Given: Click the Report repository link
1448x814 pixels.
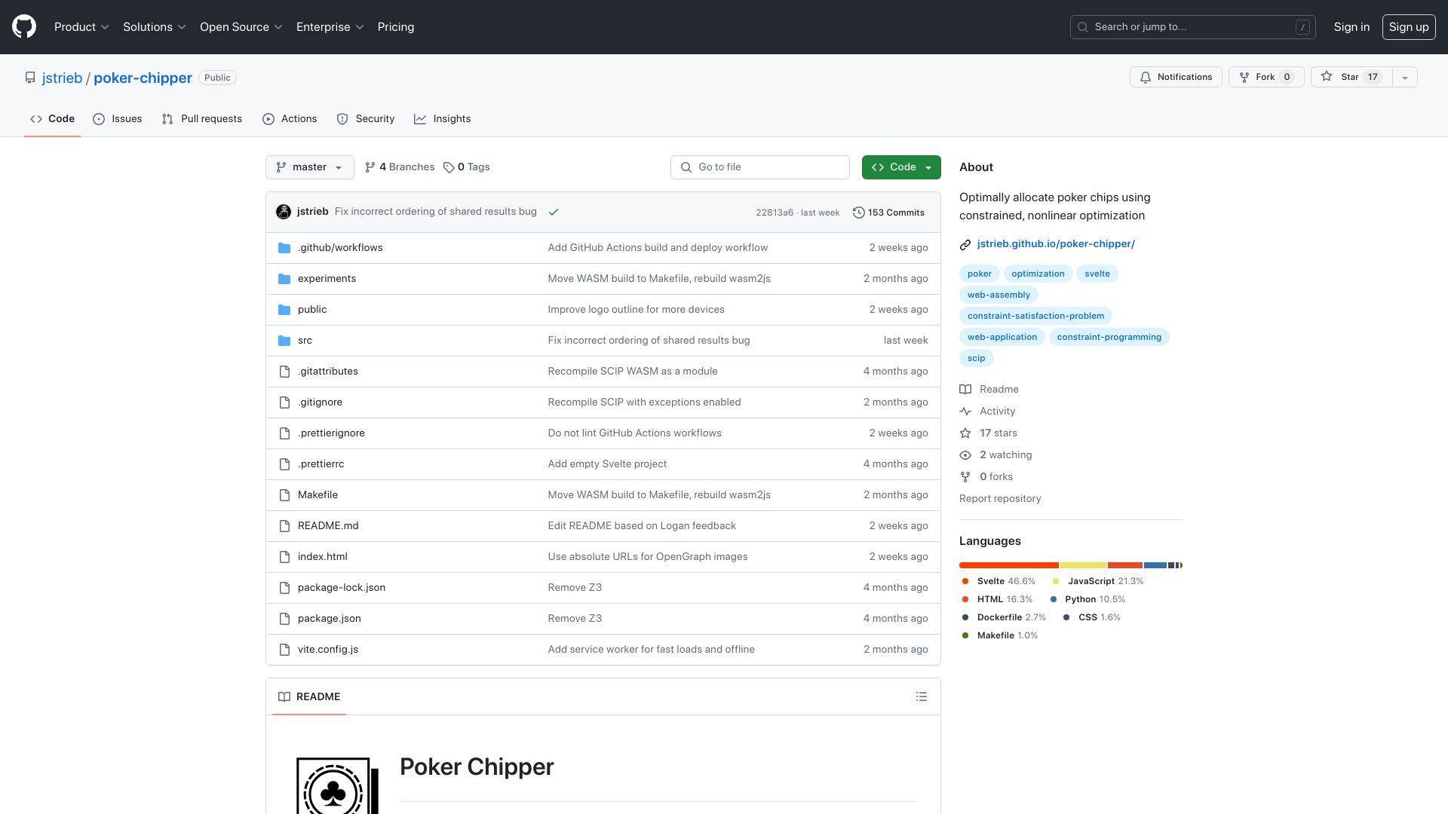Looking at the screenshot, I should (x=1000, y=499).
